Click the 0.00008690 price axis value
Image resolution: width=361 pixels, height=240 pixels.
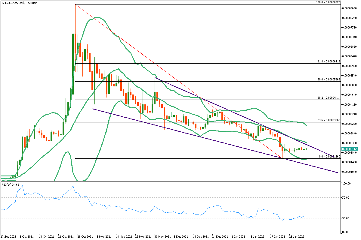[350, 8]
